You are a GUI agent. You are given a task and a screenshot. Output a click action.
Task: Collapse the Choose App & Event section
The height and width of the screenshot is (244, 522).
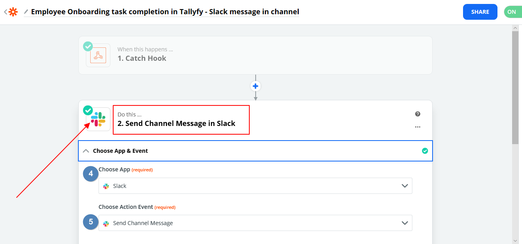click(86, 151)
